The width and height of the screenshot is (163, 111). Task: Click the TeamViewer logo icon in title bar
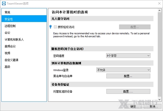(4, 4)
